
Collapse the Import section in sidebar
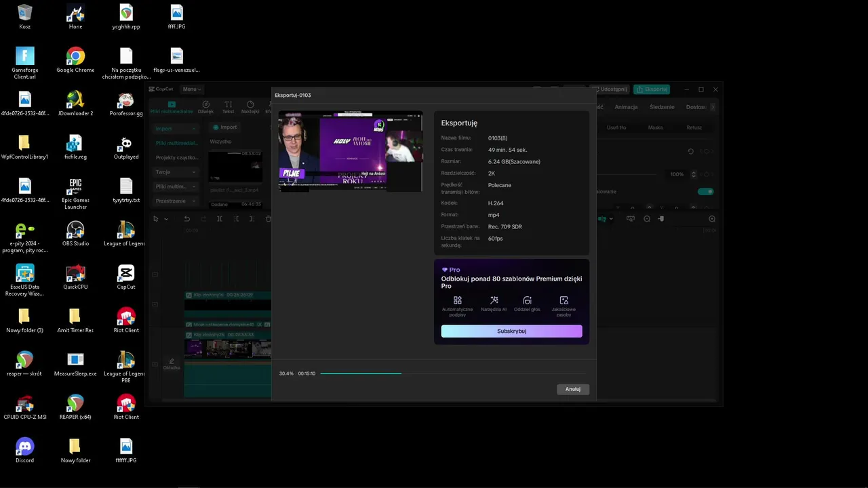click(x=176, y=128)
